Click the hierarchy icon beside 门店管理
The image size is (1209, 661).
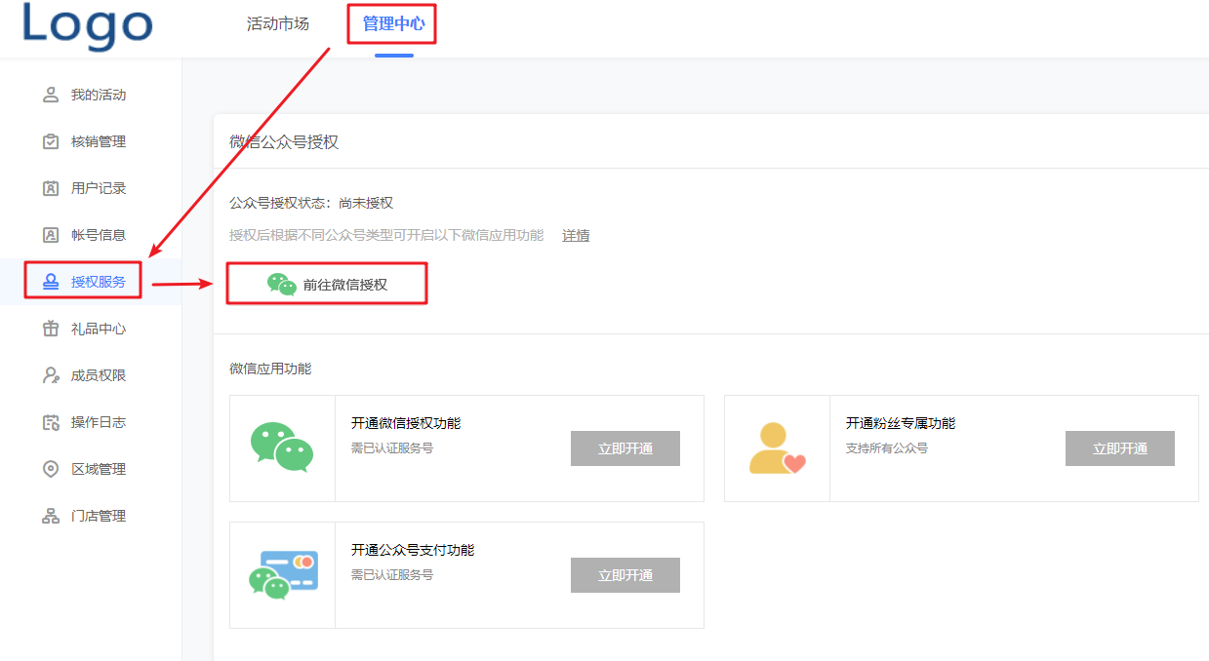pyautogui.click(x=51, y=516)
